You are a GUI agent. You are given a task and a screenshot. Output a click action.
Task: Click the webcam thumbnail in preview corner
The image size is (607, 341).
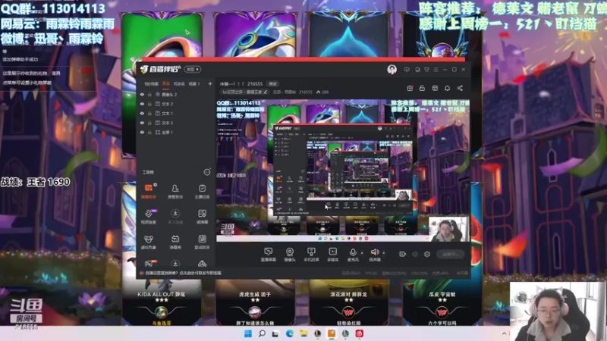448,229
